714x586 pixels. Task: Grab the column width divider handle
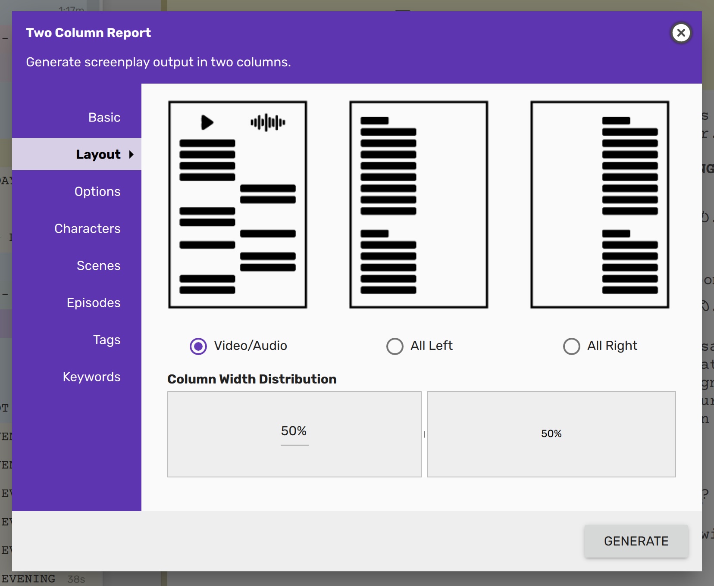(424, 434)
